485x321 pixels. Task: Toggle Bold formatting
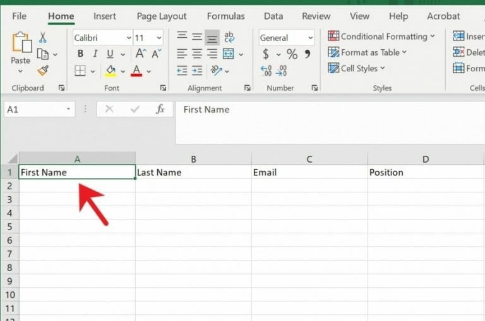[80, 54]
